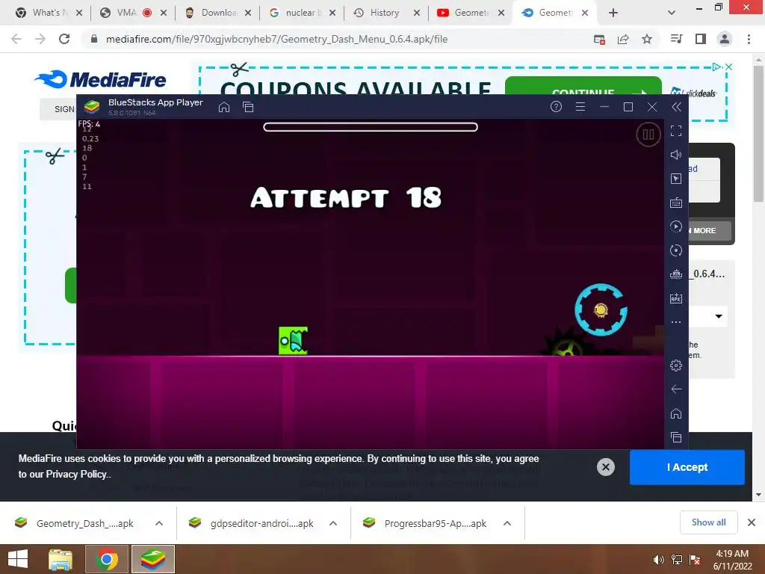765x574 pixels.
Task: Open memory trim icon in BlueStacks sidebar
Action: pyautogui.click(x=675, y=274)
